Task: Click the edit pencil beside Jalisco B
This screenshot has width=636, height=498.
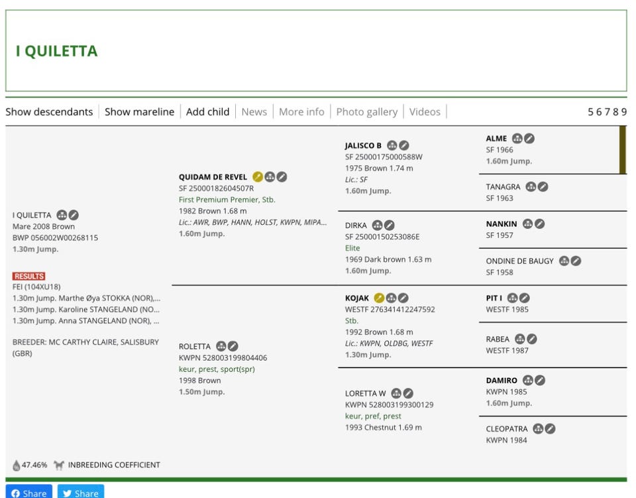Action: (x=404, y=145)
